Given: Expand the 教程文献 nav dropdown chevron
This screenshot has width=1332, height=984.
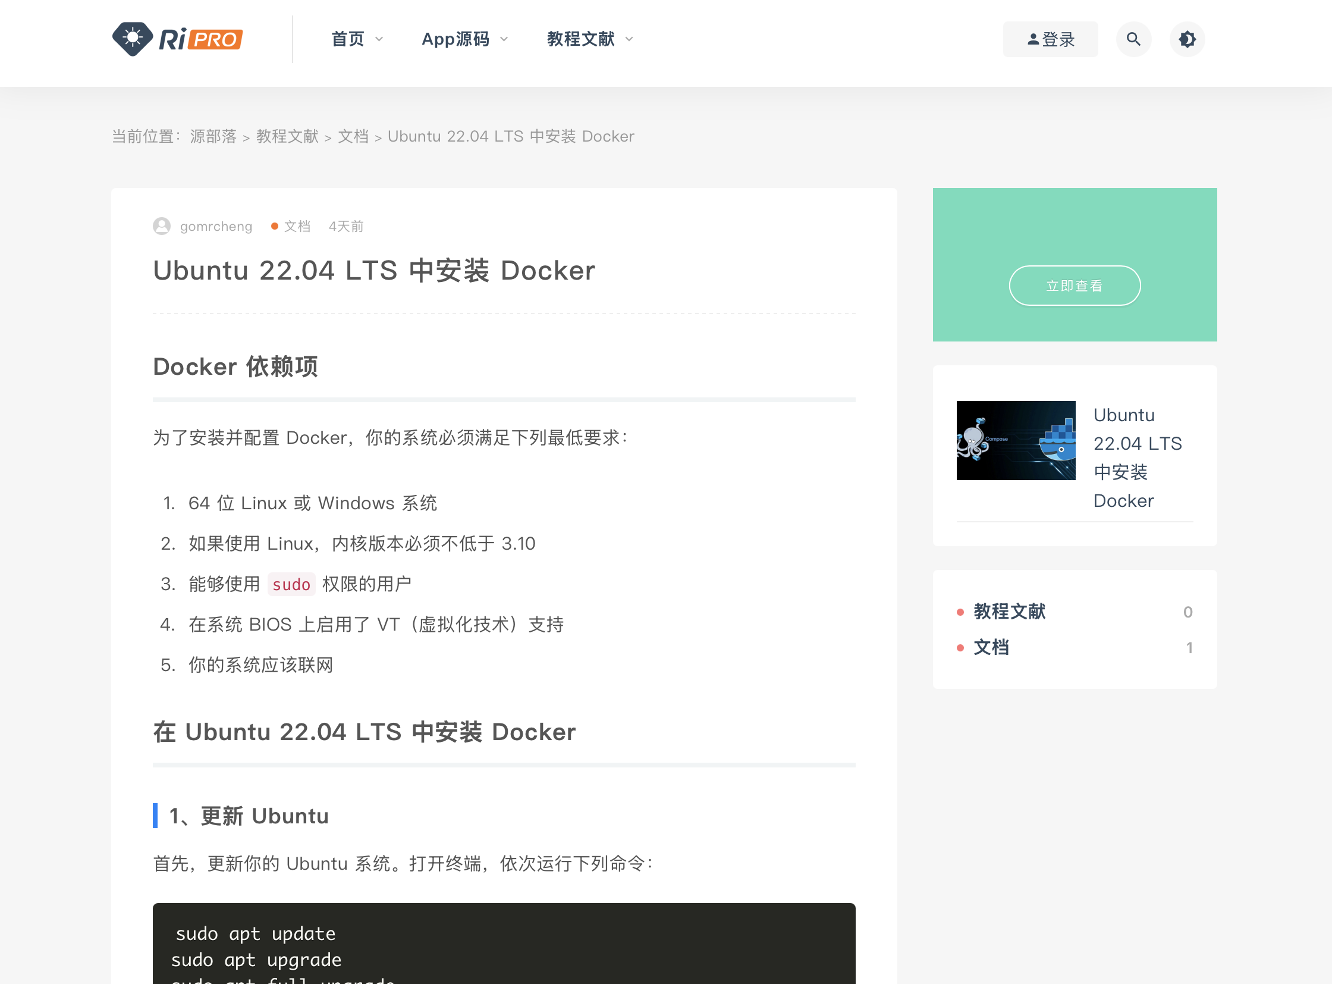Looking at the screenshot, I should tap(629, 39).
